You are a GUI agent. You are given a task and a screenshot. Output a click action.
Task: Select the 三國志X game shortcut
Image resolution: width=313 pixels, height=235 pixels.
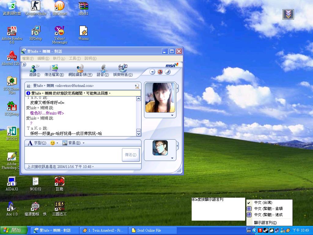pos(60,209)
